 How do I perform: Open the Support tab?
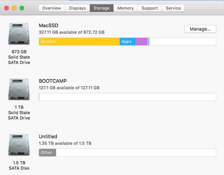(x=150, y=8)
